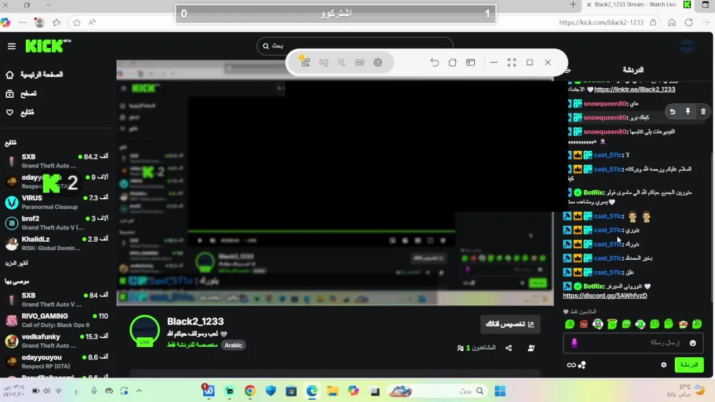
Task: Open the discord.gg link in chat
Action: coord(605,296)
